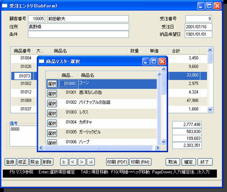Click the 納品希望日 field 1901/01/01

(199, 34)
